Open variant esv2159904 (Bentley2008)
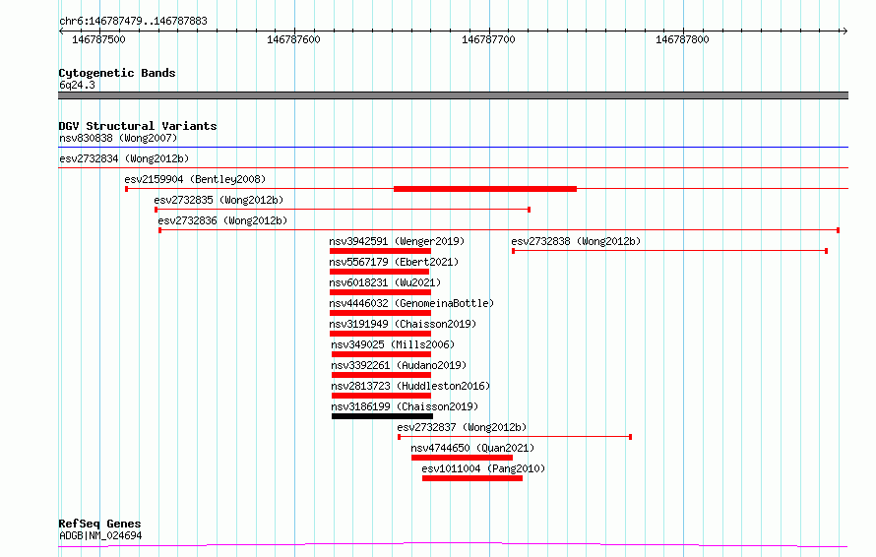Image resolution: width=876 pixels, height=557 pixels. (195, 179)
